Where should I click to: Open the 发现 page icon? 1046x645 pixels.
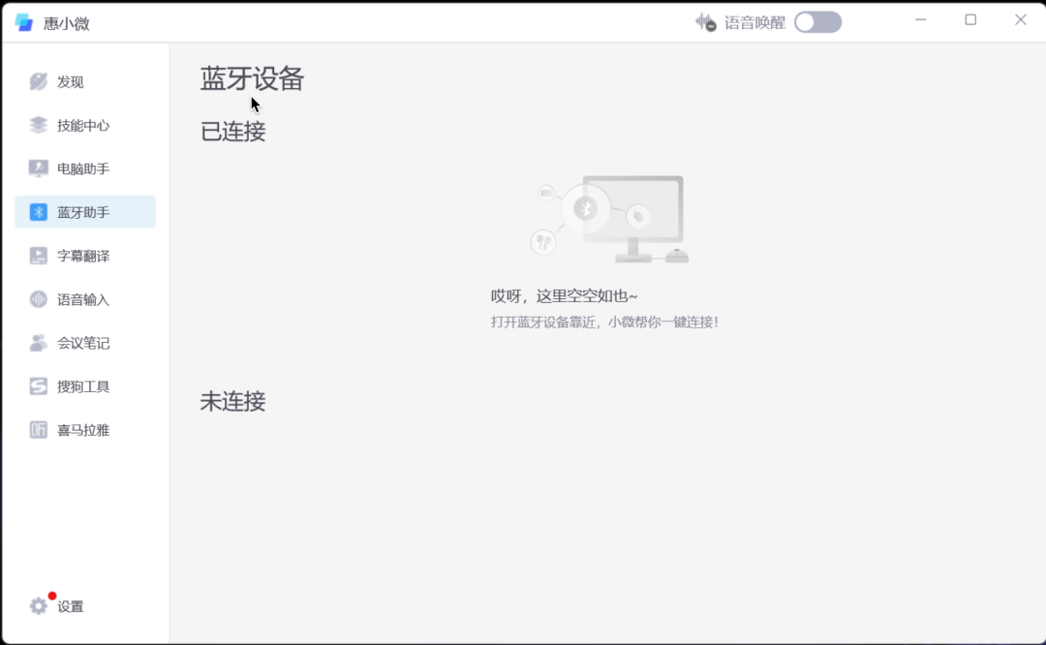39,81
